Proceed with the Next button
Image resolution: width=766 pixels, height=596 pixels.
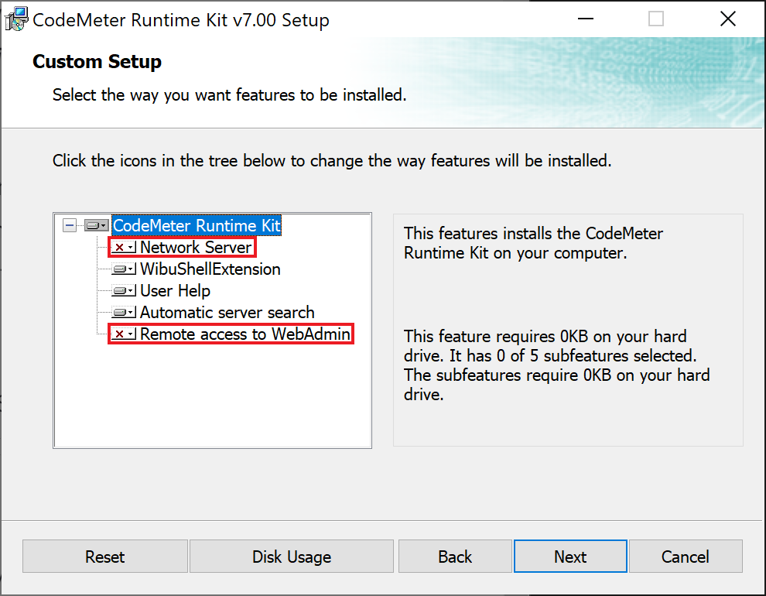point(569,557)
